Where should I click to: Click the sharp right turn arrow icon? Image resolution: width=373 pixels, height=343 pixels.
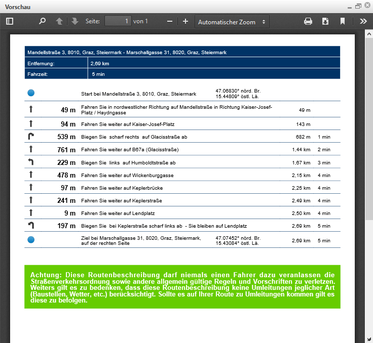[x=31, y=137]
